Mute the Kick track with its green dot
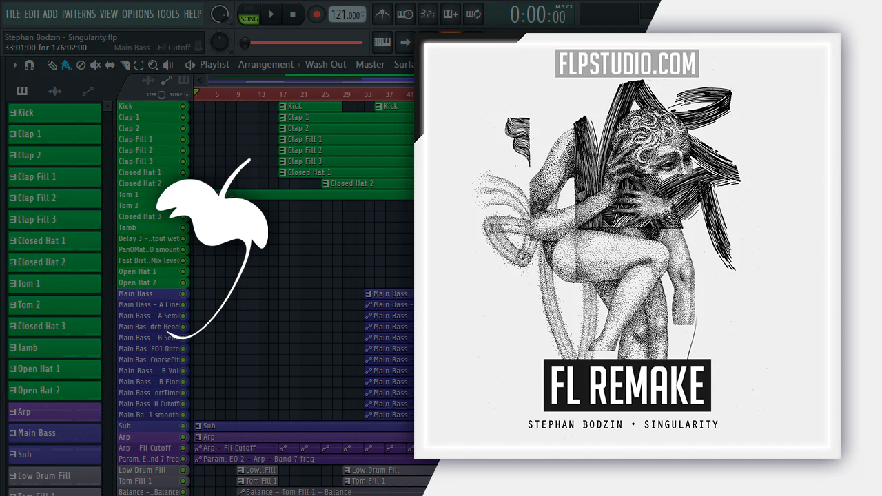 (183, 106)
